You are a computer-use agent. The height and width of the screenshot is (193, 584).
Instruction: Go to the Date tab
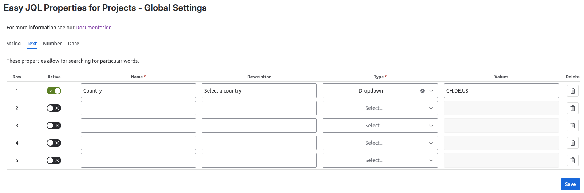(x=74, y=44)
